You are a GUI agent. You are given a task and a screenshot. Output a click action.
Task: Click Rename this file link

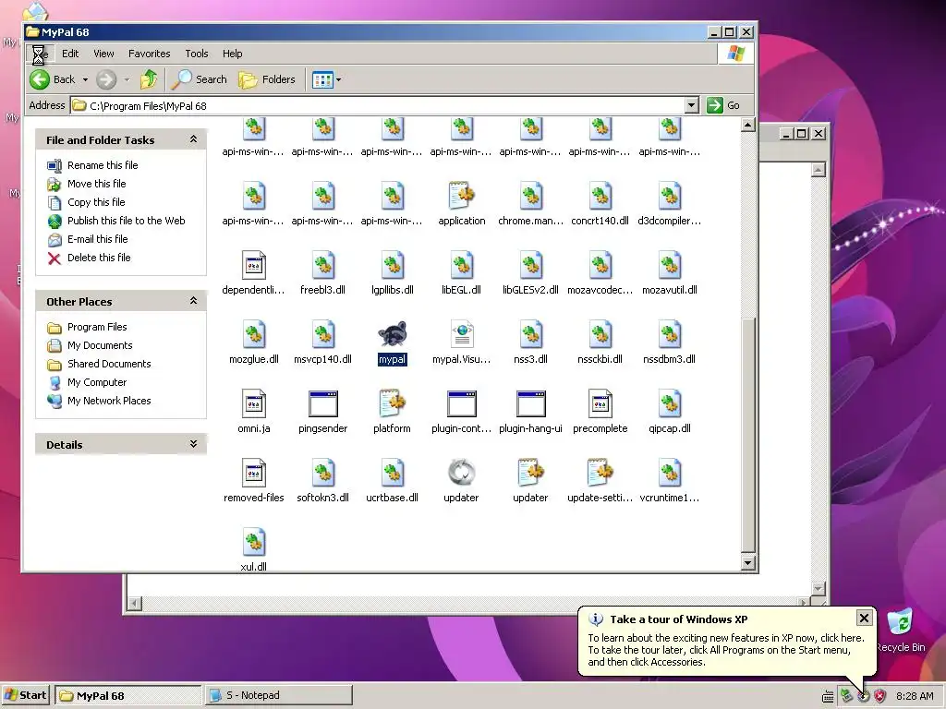[x=103, y=165]
